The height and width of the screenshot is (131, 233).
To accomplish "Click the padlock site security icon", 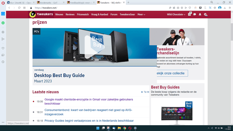I will (31, 8).
